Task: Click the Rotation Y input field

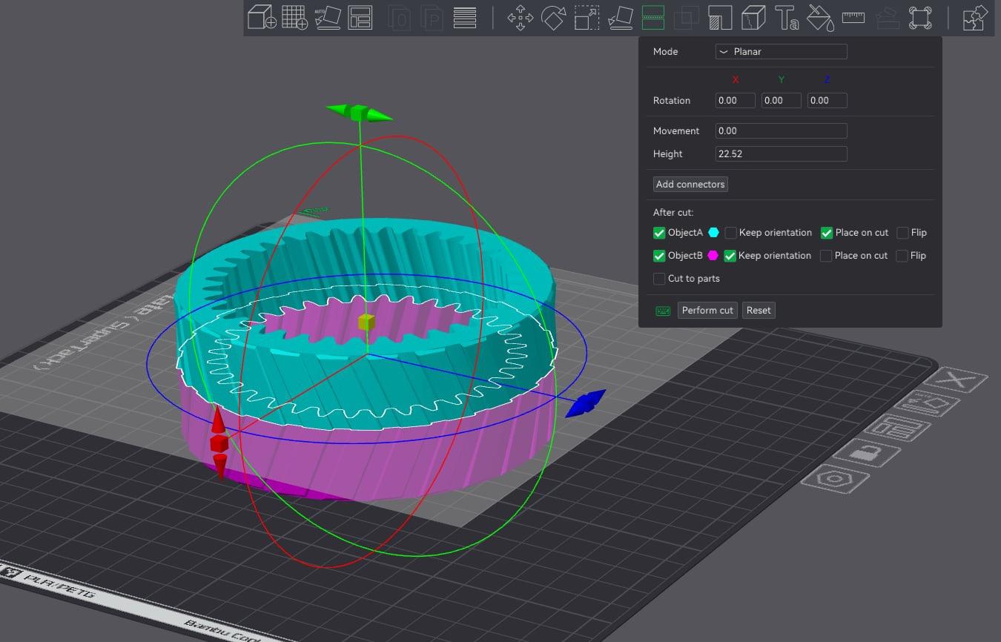Action: coord(782,101)
